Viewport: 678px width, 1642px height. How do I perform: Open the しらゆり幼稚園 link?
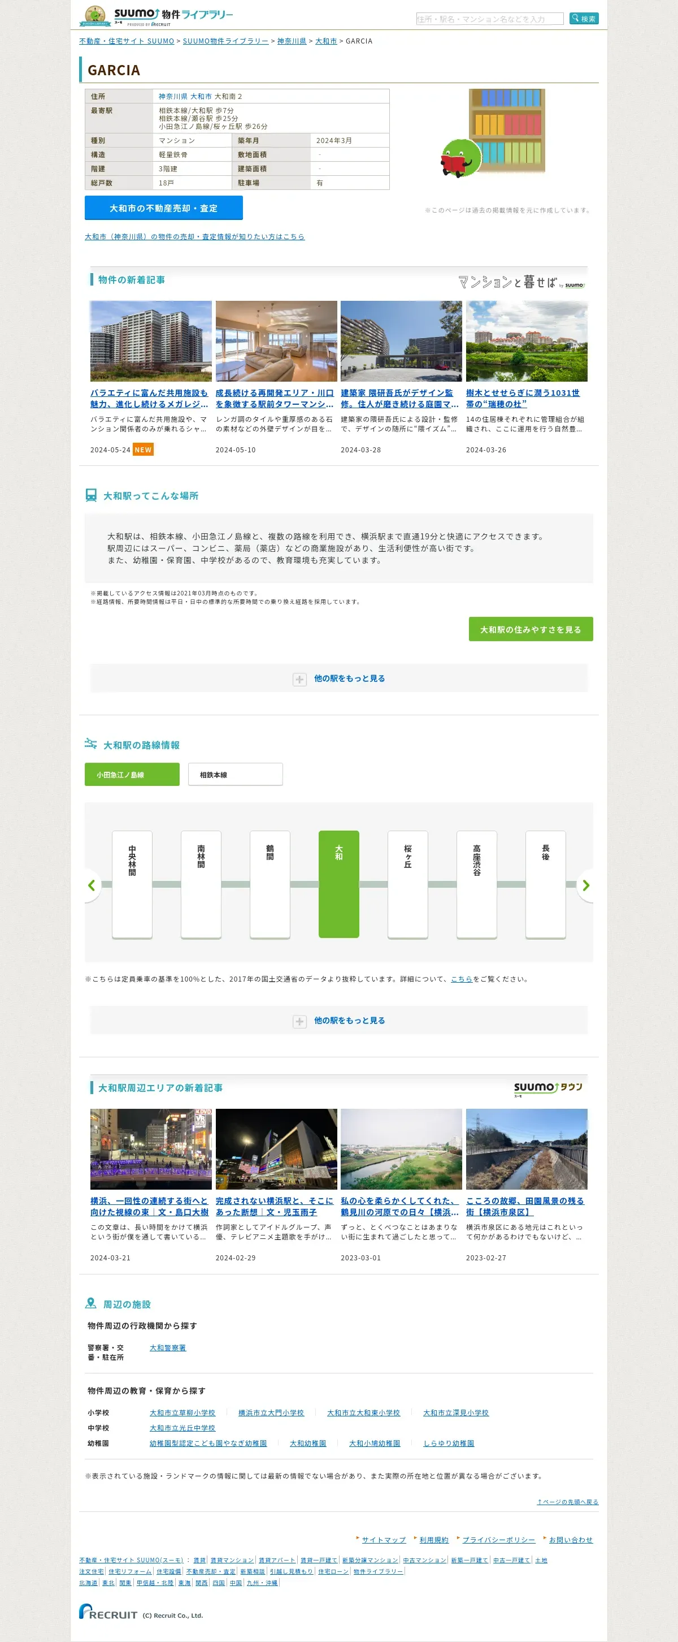(x=449, y=1443)
